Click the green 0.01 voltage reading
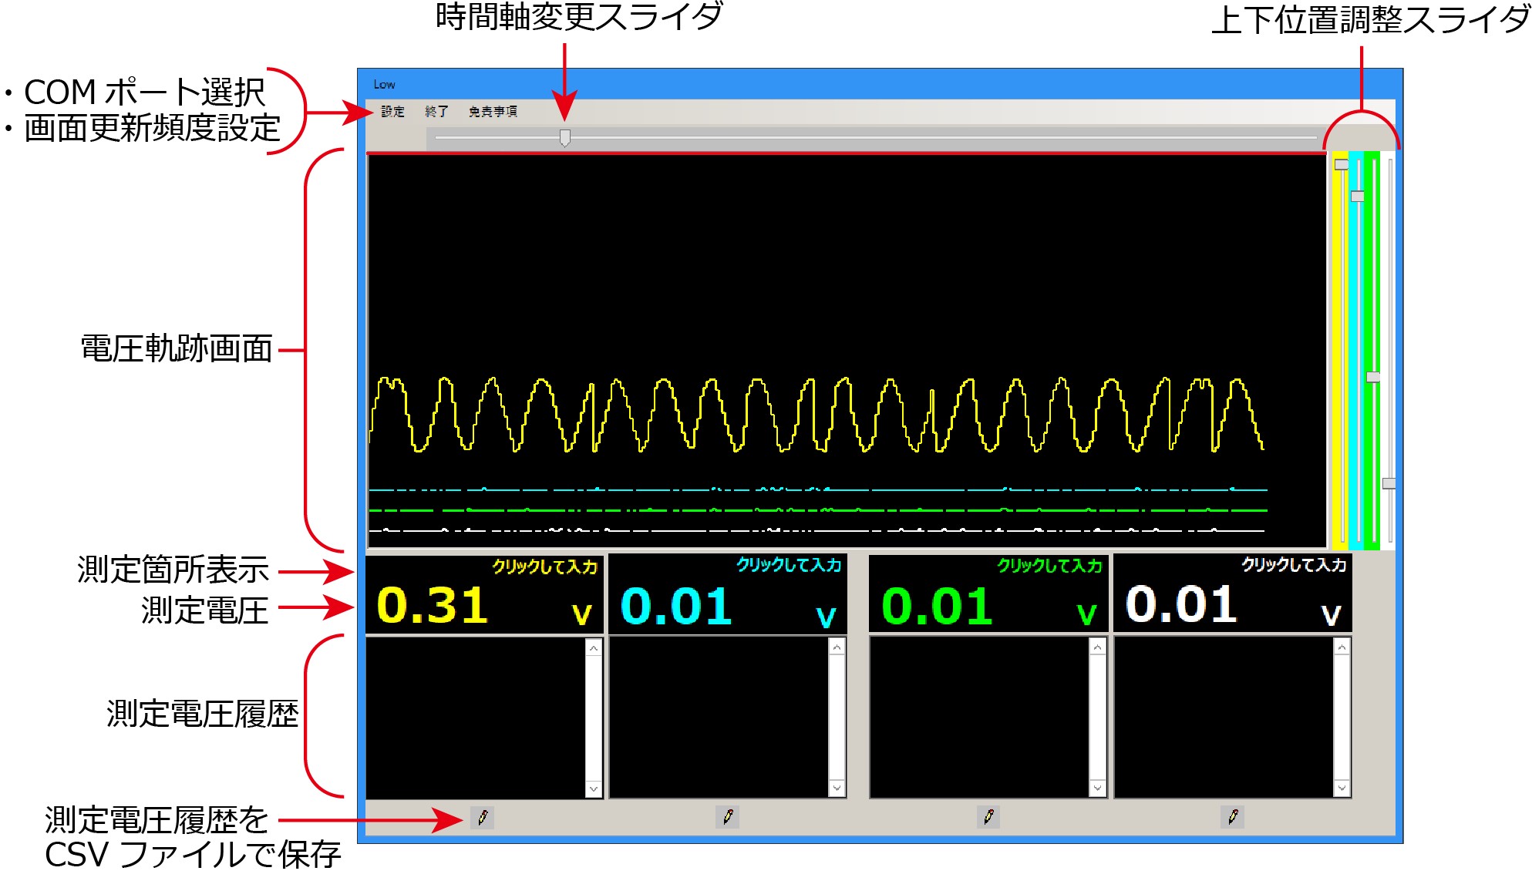The image size is (1532, 881). [937, 606]
